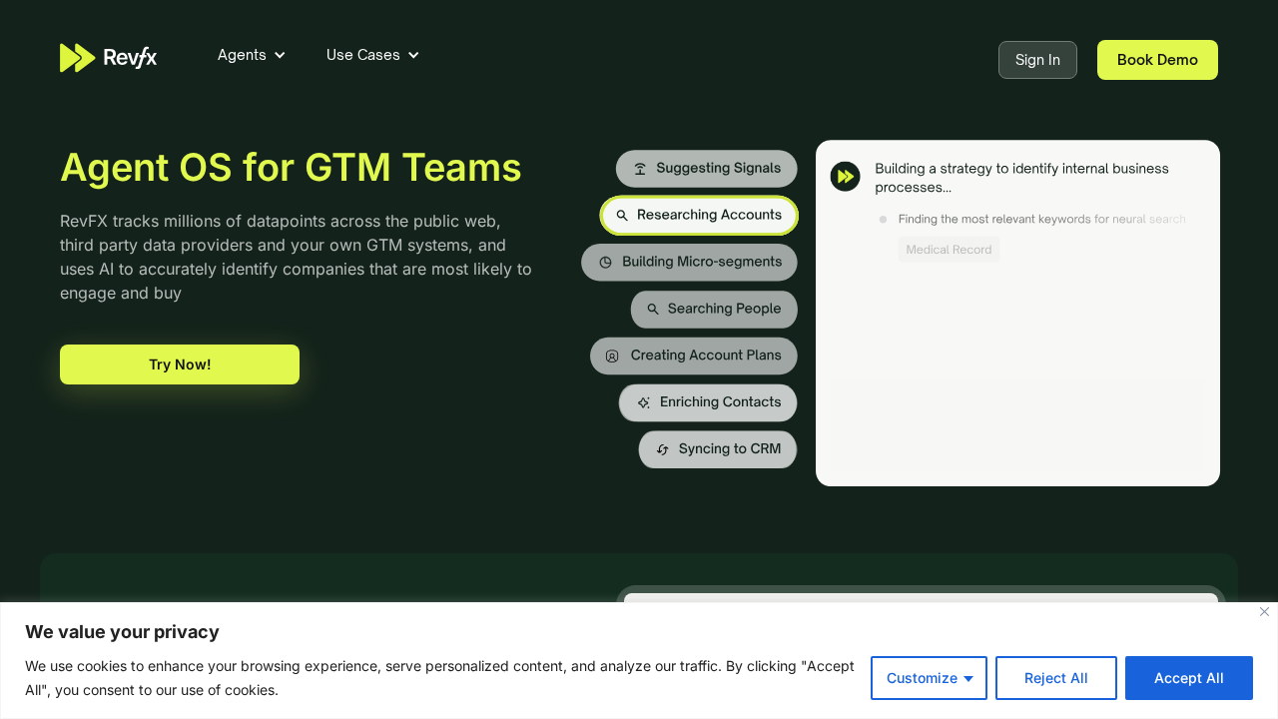Click the Syncing to CRM sync icon
The height and width of the screenshot is (719, 1278).
pos(662,449)
